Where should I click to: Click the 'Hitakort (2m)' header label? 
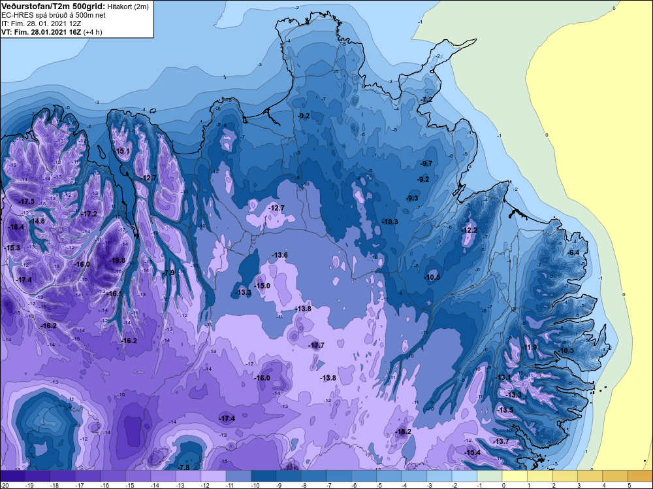(x=128, y=7)
